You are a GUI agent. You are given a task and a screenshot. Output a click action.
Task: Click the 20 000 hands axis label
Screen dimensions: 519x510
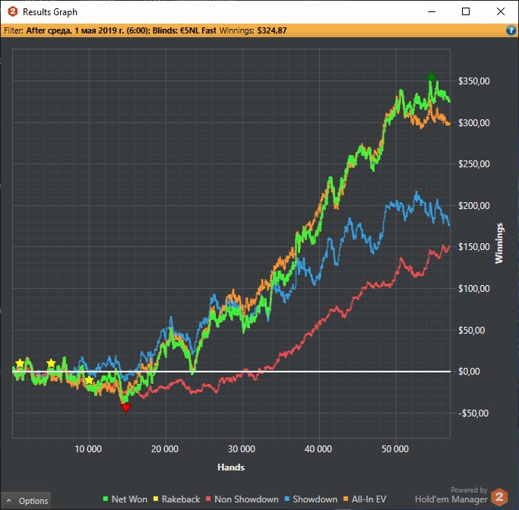(x=165, y=449)
